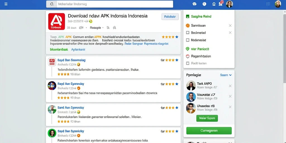Click star rating on Sand Aan Gyonodoy review
The height and width of the screenshot is (143, 286).
pos(172,108)
